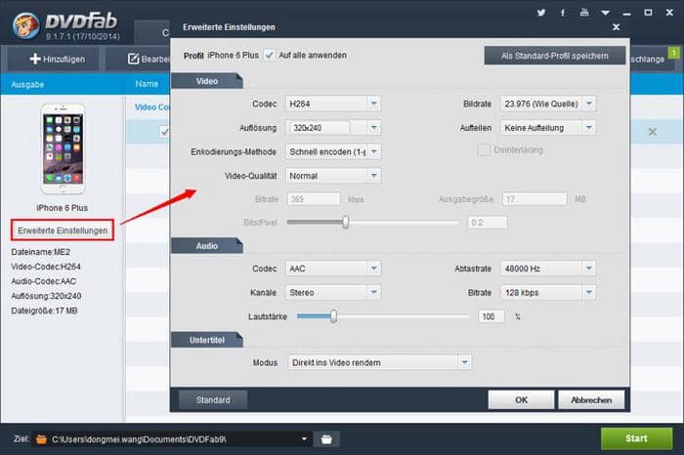
Task: Open the audio Codec AAC dropdown
Action: coord(333,269)
